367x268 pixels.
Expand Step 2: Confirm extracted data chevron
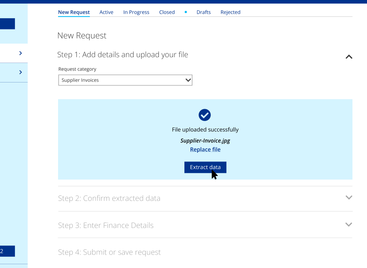[x=349, y=197]
